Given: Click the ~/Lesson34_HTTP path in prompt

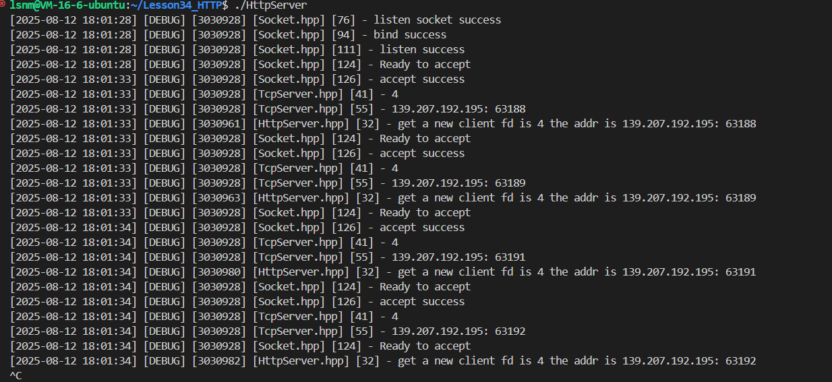Looking at the screenshot, I should [177, 5].
